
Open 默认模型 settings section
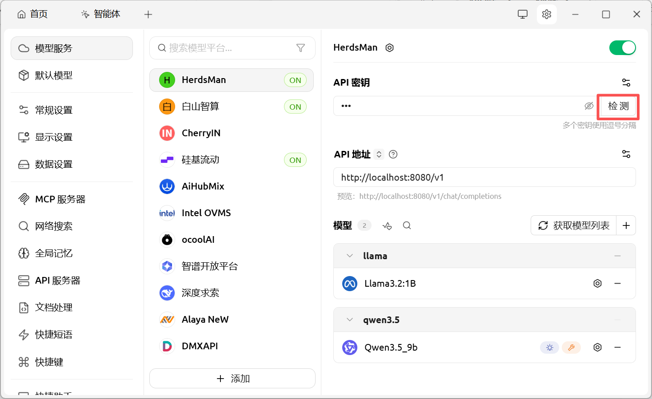pos(72,75)
